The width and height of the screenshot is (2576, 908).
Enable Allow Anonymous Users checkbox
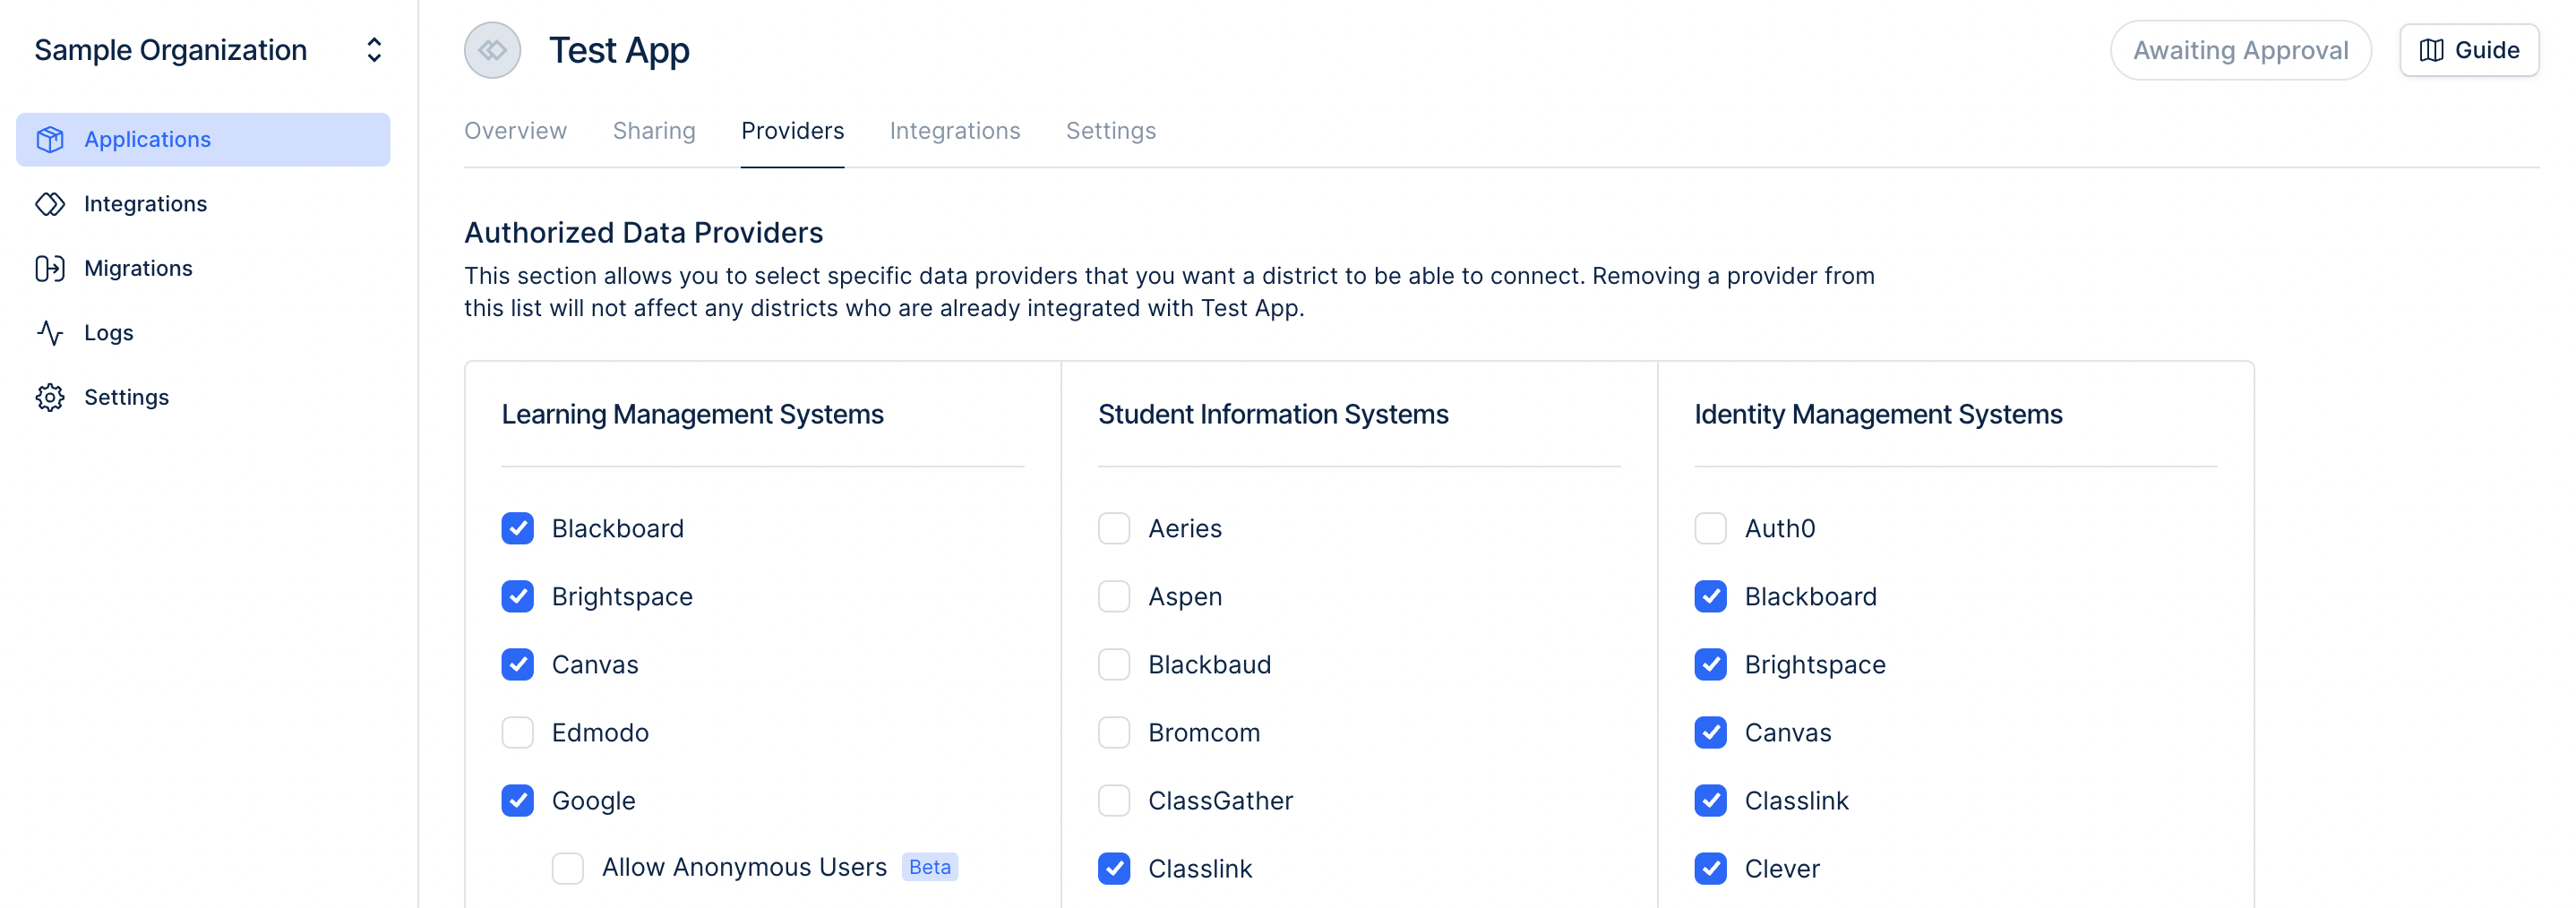pyautogui.click(x=568, y=868)
